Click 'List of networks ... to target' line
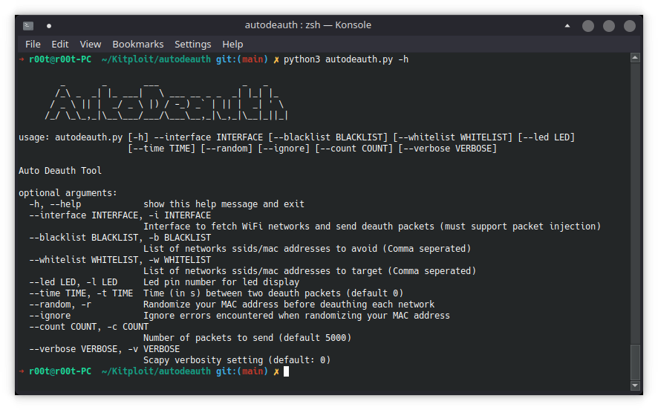The height and width of the screenshot is (410, 658). tap(310, 271)
